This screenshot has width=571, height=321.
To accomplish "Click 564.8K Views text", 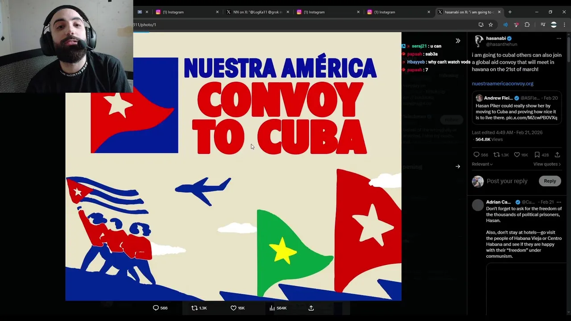I will 489,140.
